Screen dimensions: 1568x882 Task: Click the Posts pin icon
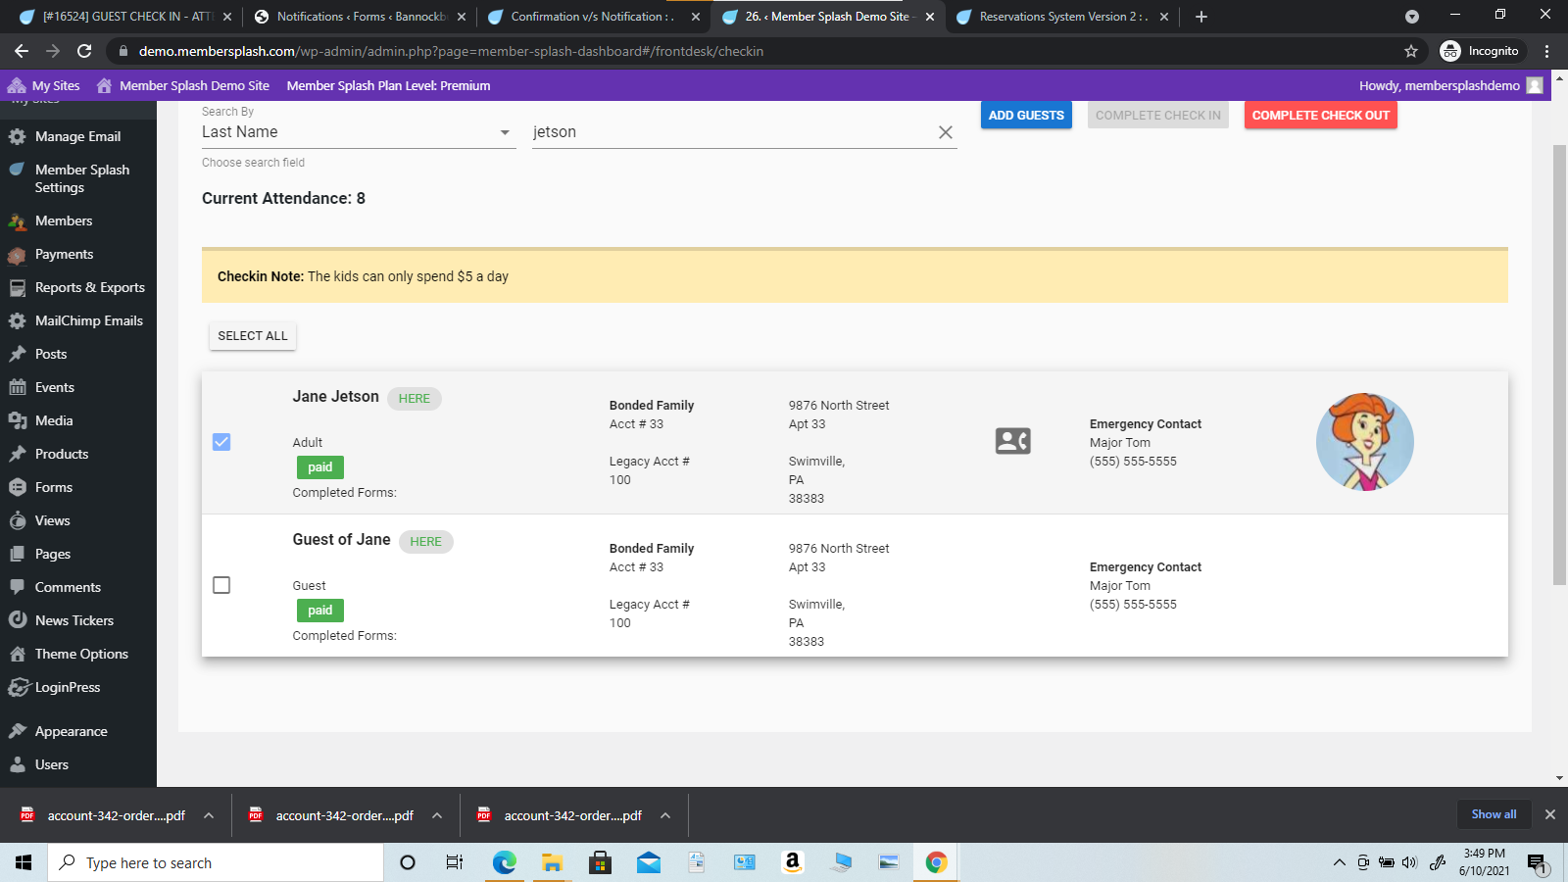[x=17, y=354]
